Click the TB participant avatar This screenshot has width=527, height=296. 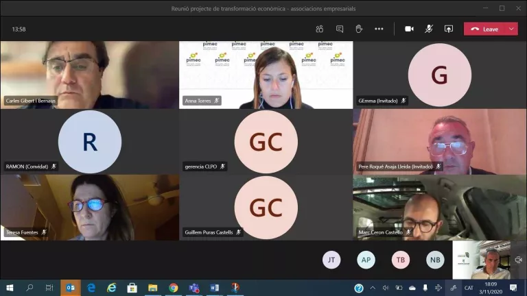click(x=401, y=260)
